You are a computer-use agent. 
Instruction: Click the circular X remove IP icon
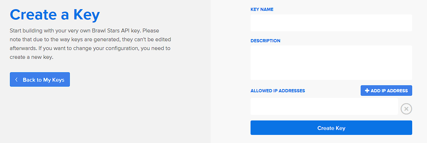pos(406,109)
